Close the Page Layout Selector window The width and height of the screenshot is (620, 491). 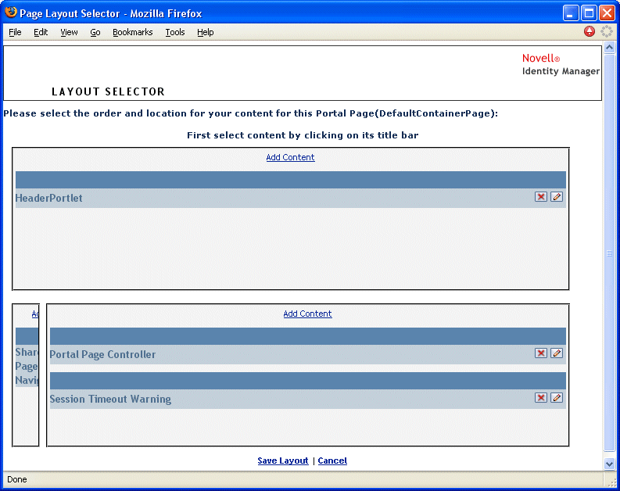tap(607, 13)
